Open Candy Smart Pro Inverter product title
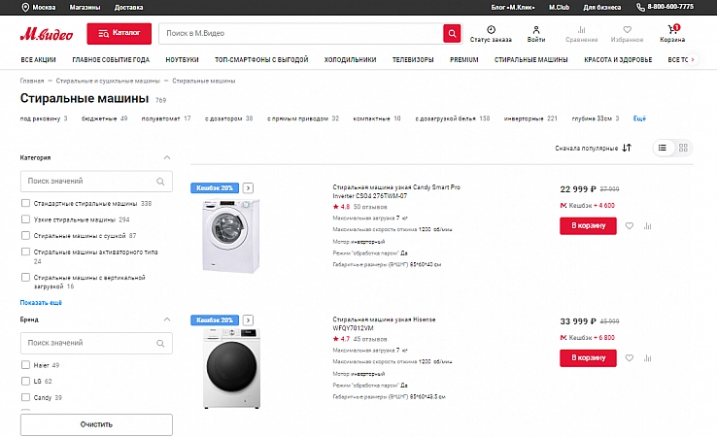 tap(396, 191)
